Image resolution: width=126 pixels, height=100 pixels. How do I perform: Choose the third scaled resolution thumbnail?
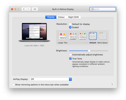tap(83, 36)
